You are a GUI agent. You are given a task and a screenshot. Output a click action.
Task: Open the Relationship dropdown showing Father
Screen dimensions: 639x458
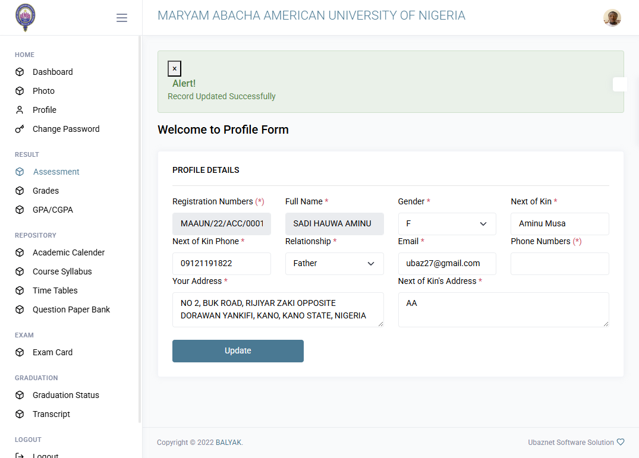point(334,263)
